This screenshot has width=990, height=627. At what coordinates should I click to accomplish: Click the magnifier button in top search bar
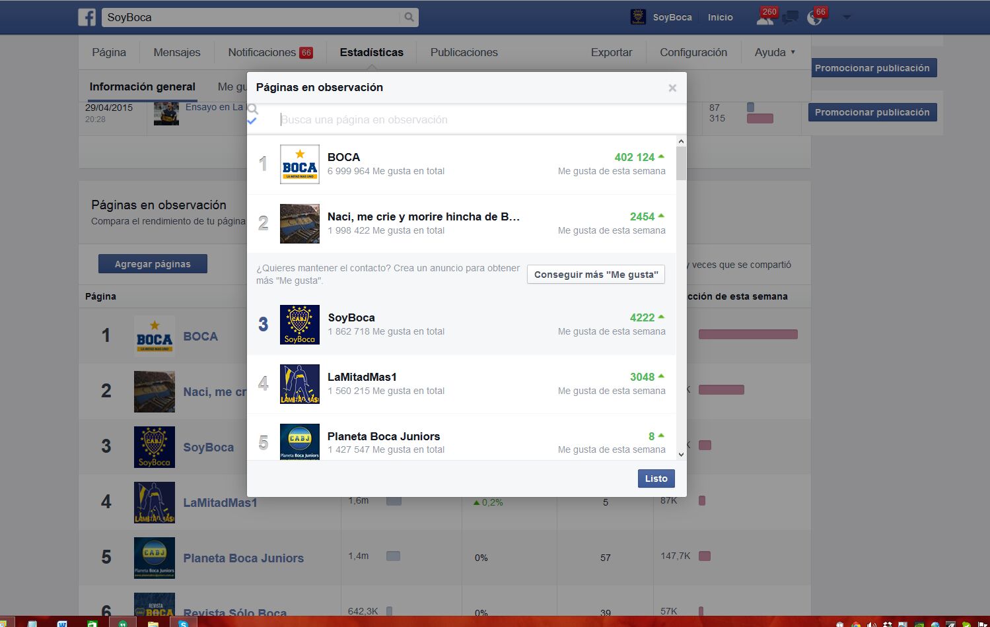pyautogui.click(x=409, y=17)
